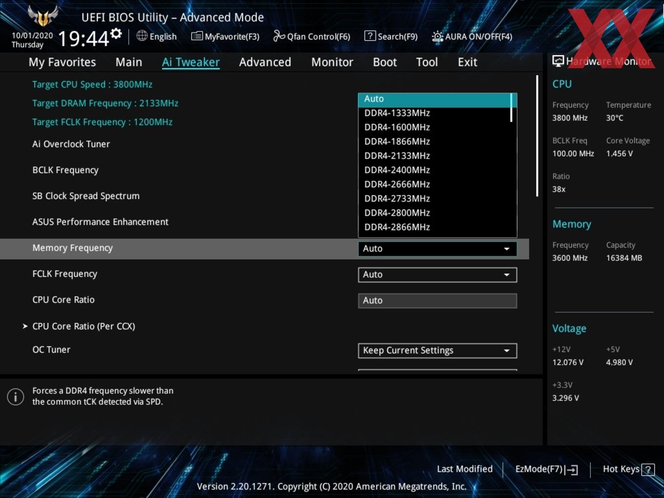Select FCLK Frequency row label
Screen dimensions: 664x498
[65, 274]
